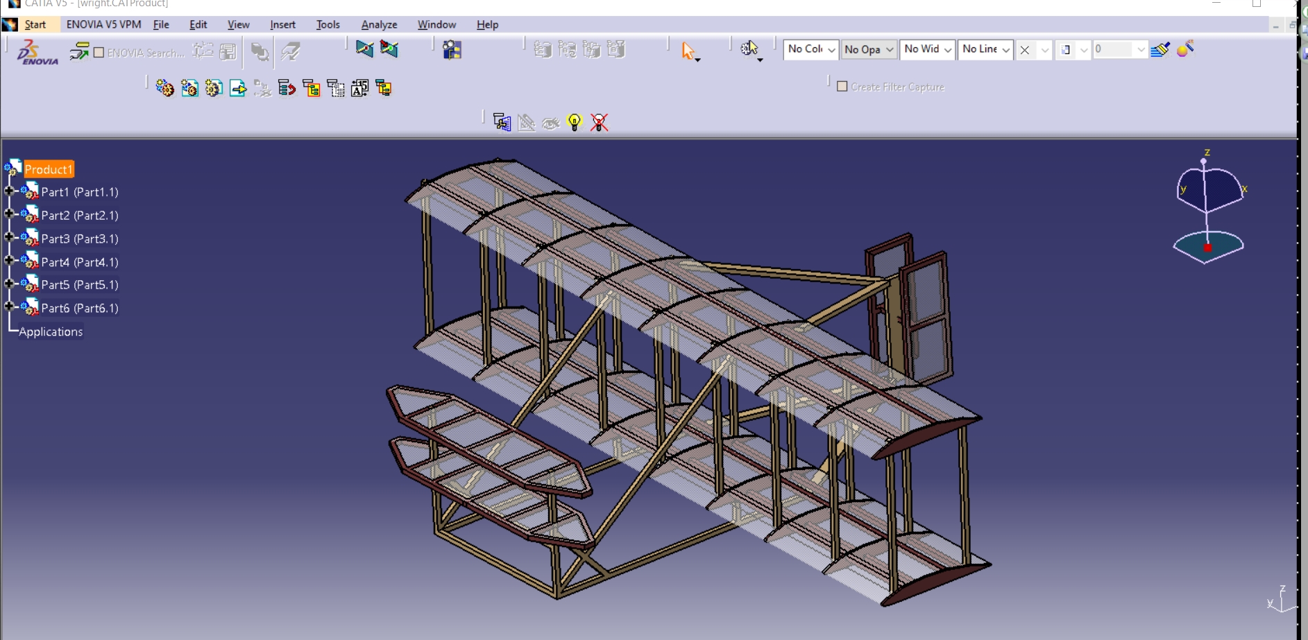Open the Insert menu

click(x=282, y=25)
